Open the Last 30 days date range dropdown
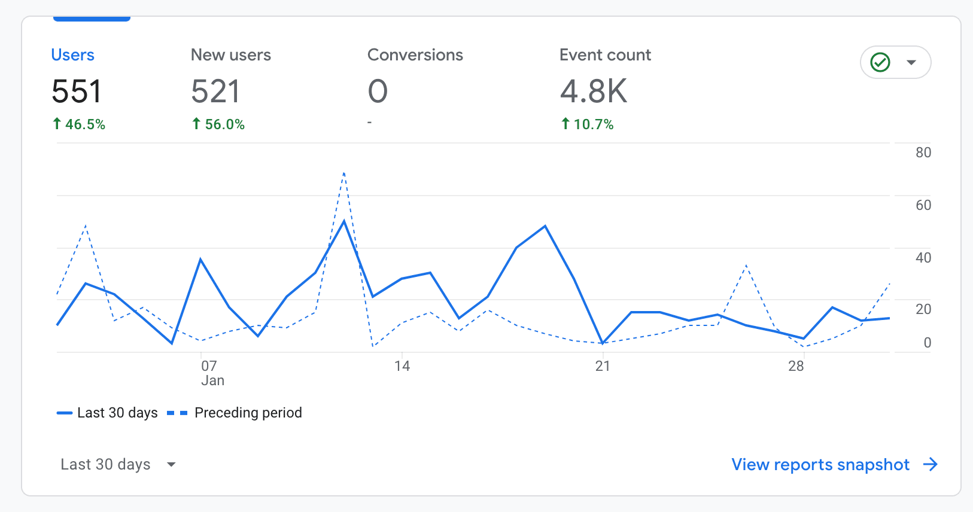The height and width of the screenshot is (512, 973). click(106, 464)
